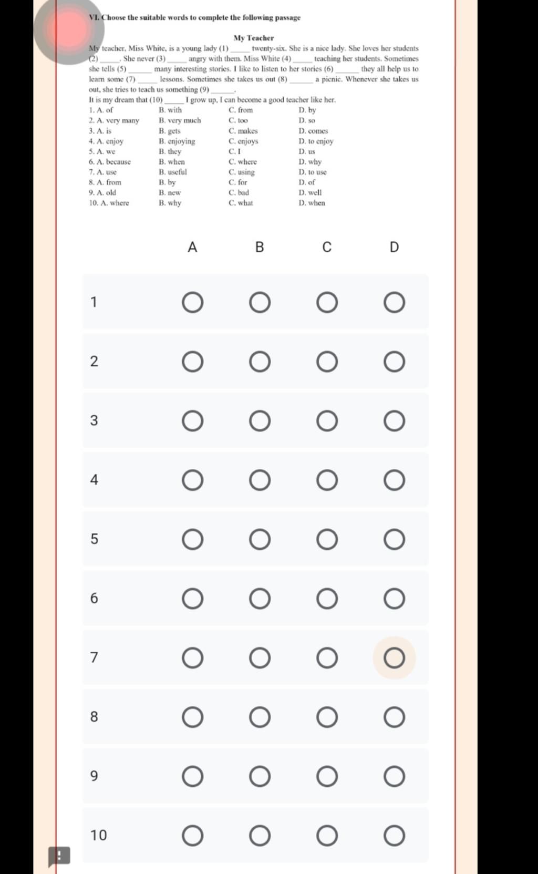Pick option B for question 9
This screenshot has height=874, width=538.
pos(260,776)
